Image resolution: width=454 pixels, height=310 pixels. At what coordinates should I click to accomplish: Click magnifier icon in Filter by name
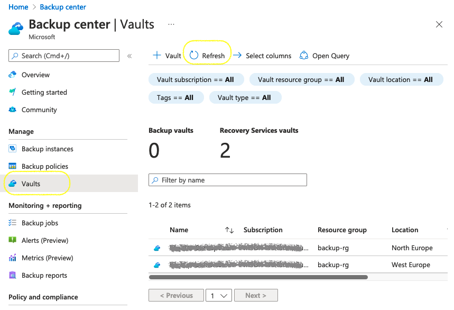[155, 180]
